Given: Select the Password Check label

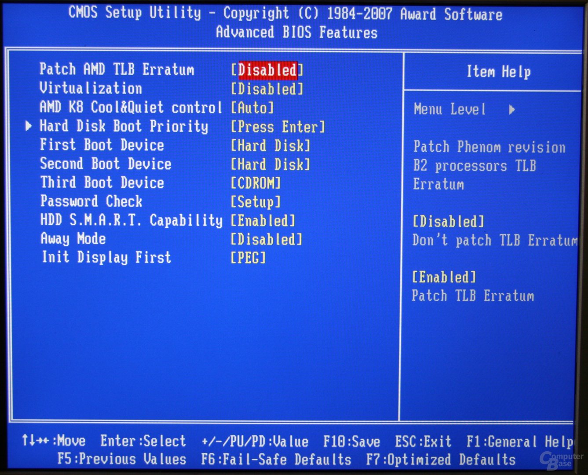Looking at the screenshot, I should pos(91,201).
